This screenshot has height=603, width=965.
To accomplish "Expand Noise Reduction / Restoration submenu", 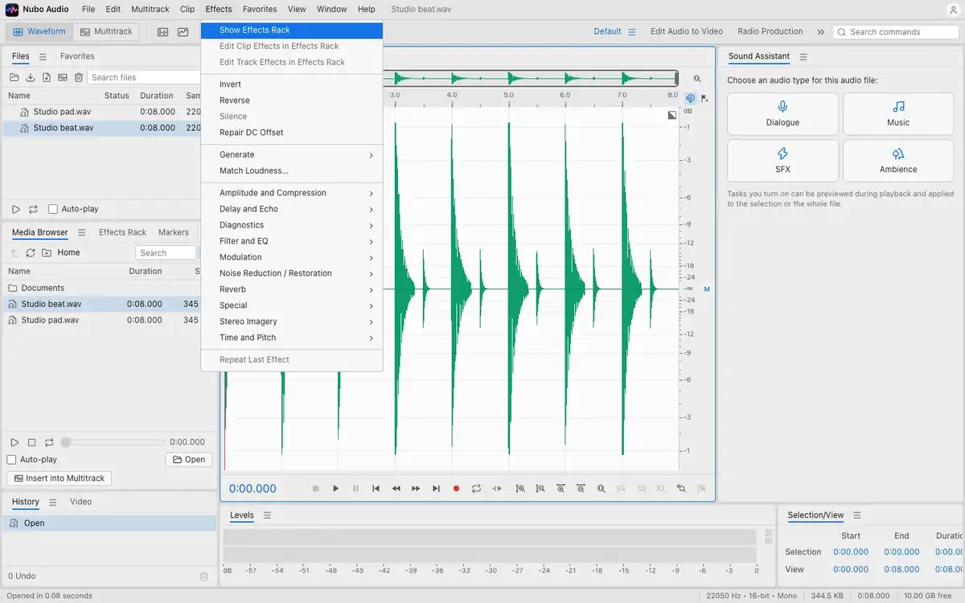I will pyautogui.click(x=292, y=273).
